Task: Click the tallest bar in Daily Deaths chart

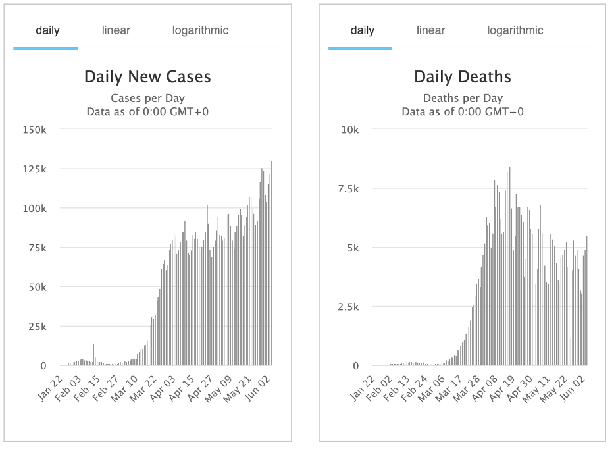Action: pyautogui.click(x=509, y=263)
